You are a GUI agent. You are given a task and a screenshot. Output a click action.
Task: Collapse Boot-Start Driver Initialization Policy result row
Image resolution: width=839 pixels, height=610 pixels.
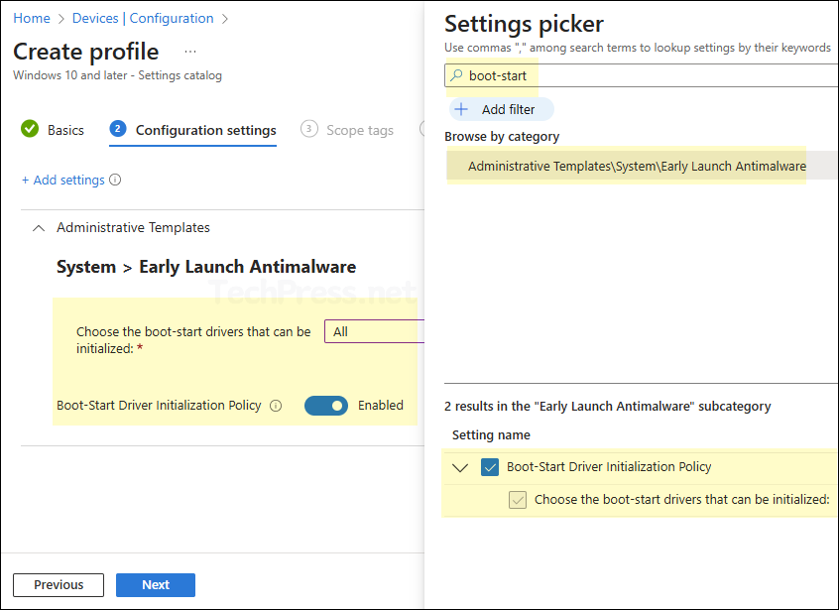[460, 468]
